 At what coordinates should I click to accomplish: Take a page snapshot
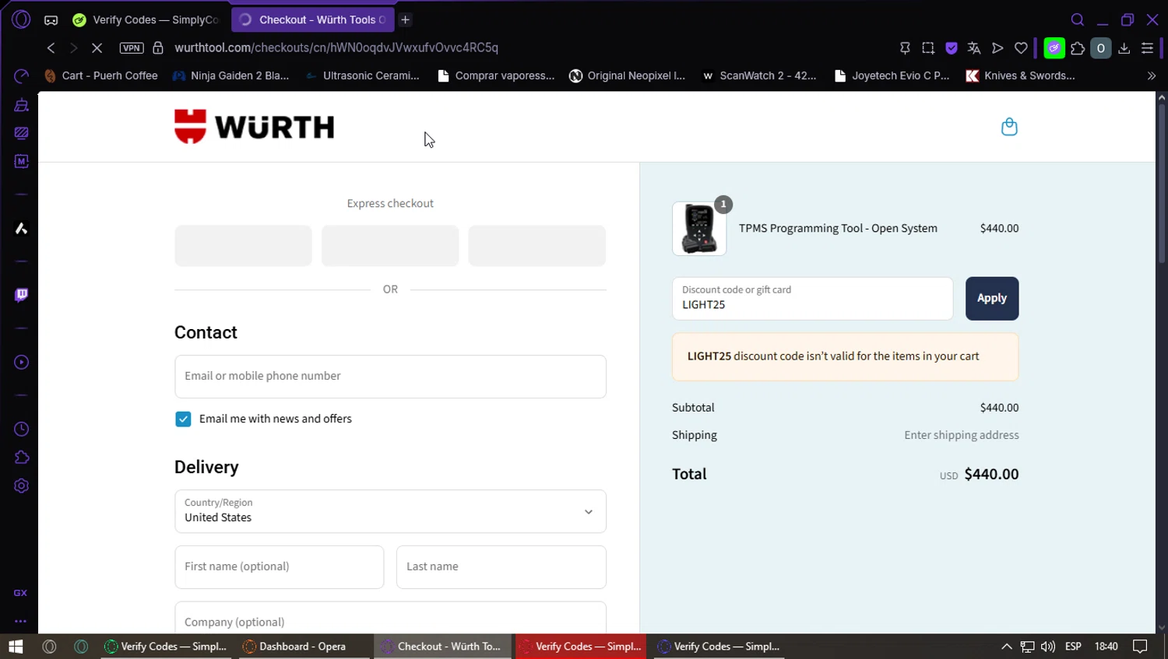[x=928, y=48]
